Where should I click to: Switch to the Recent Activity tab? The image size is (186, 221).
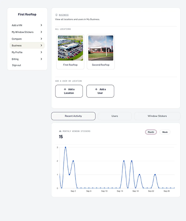point(73,116)
